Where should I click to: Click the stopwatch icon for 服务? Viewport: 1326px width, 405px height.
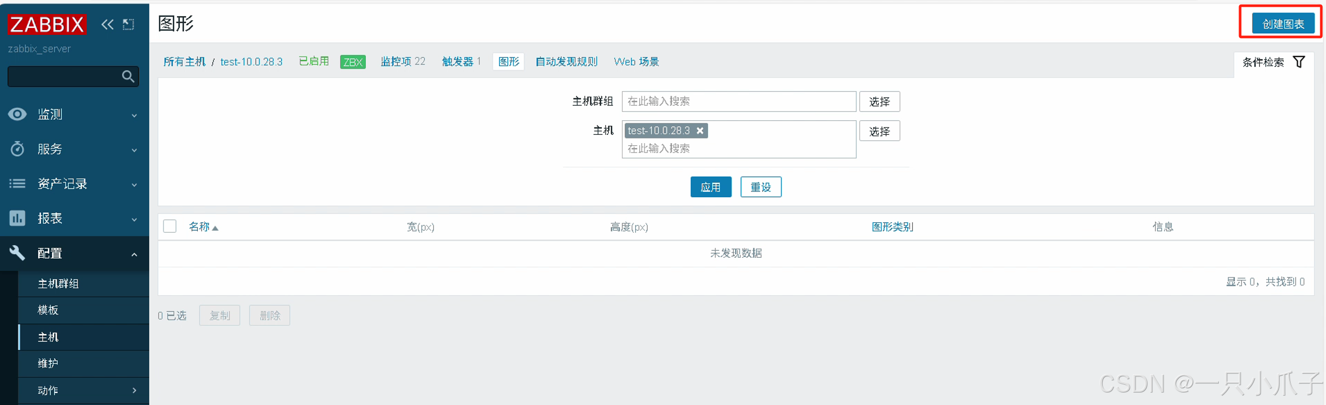[17, 149]
